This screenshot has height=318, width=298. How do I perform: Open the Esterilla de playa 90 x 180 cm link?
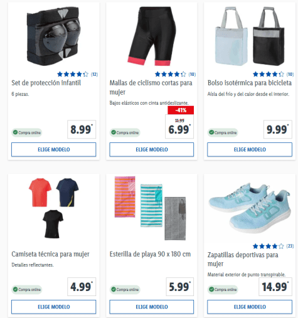click(150, 254)
